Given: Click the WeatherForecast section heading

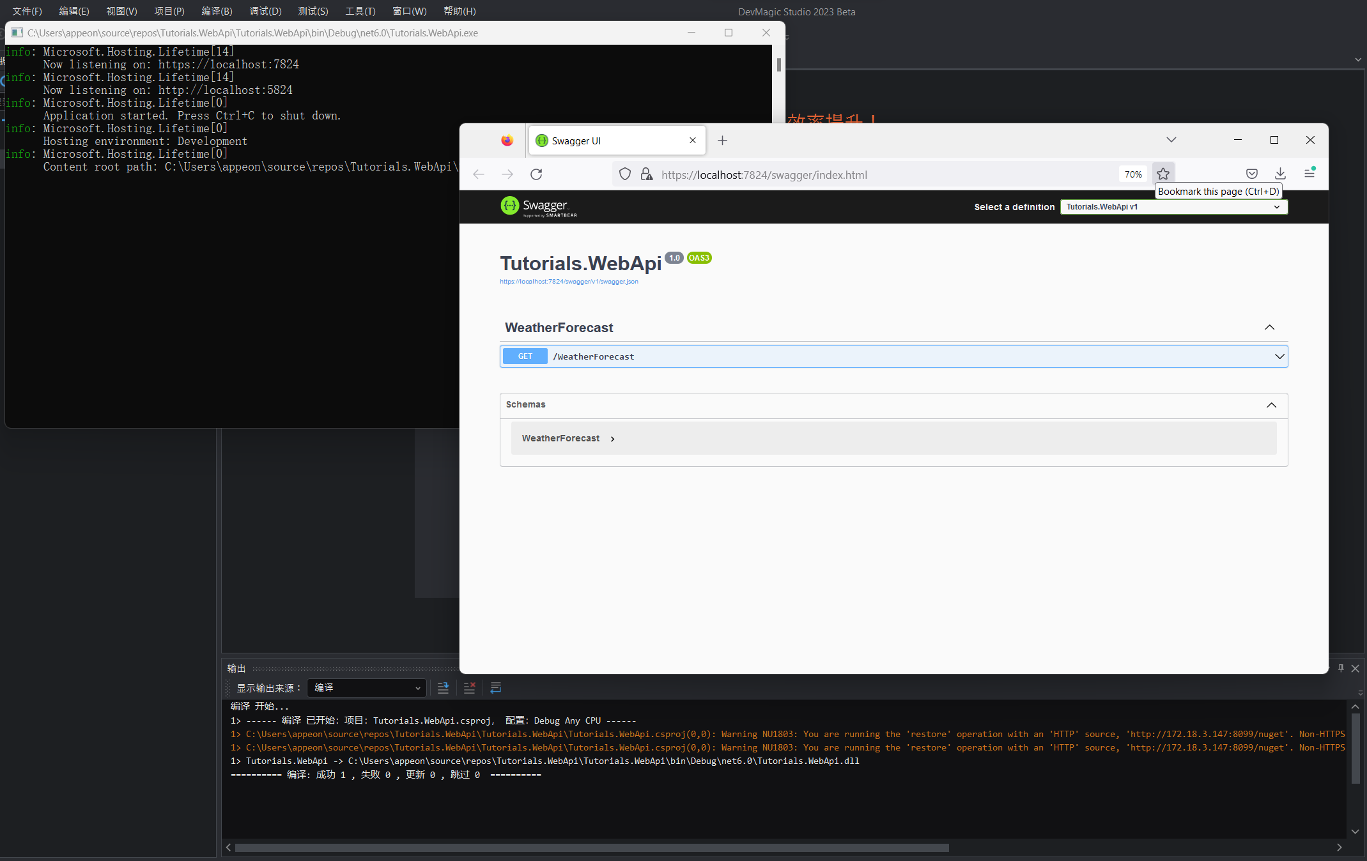Looking at the screenshot, I should pyautogui.click(x=559, y=328).
